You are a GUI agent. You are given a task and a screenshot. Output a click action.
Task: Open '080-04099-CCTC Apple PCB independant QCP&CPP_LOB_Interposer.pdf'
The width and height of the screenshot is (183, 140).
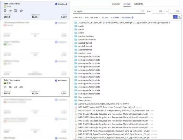click(x=114, y=110)
